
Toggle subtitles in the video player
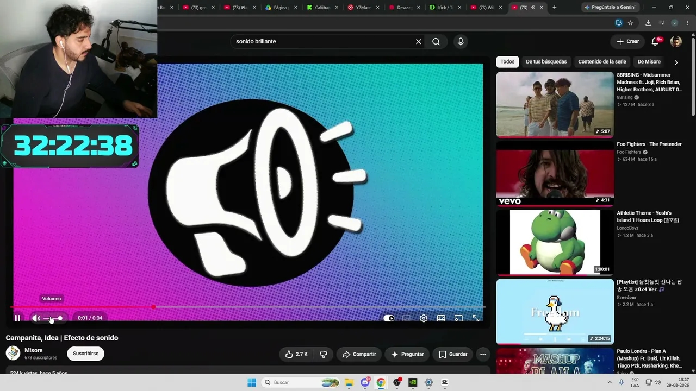click(406, 318)
